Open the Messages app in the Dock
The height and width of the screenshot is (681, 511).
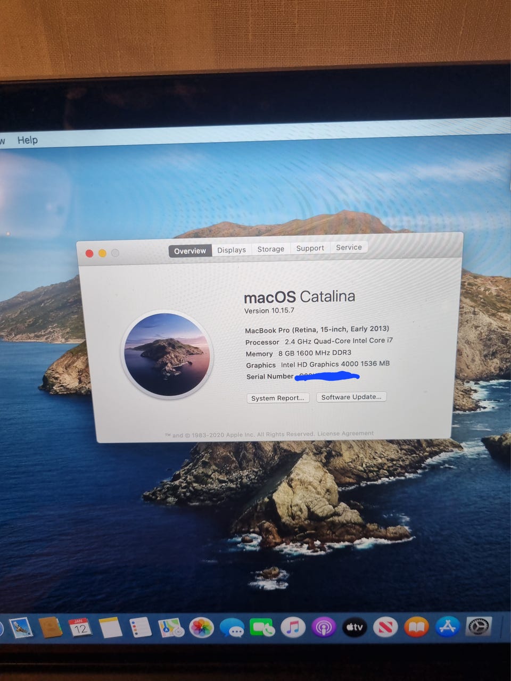pos(232,628)
